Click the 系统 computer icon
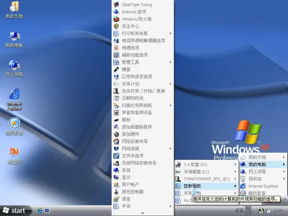 [116, 170]
